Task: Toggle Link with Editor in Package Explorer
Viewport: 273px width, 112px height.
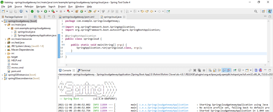Action: click(x=40, y=17)
